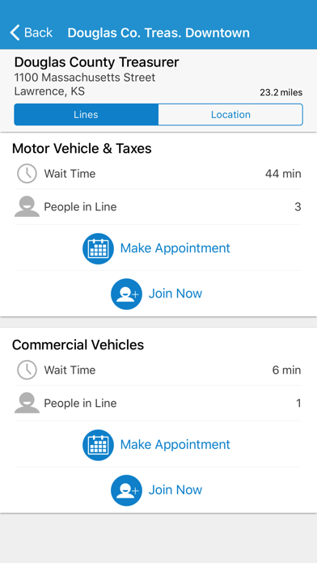Viewport: 317px width, 563px height.
Task: Click person icon in Motor Vehicle People in Line
Action: point(27,206)
